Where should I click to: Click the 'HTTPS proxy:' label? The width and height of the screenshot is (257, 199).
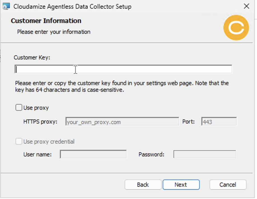click(x=40, y=122)
